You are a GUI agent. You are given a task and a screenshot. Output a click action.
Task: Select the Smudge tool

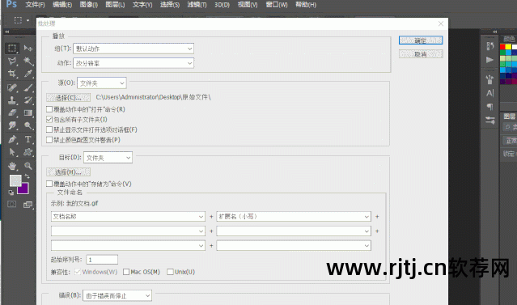12,125
